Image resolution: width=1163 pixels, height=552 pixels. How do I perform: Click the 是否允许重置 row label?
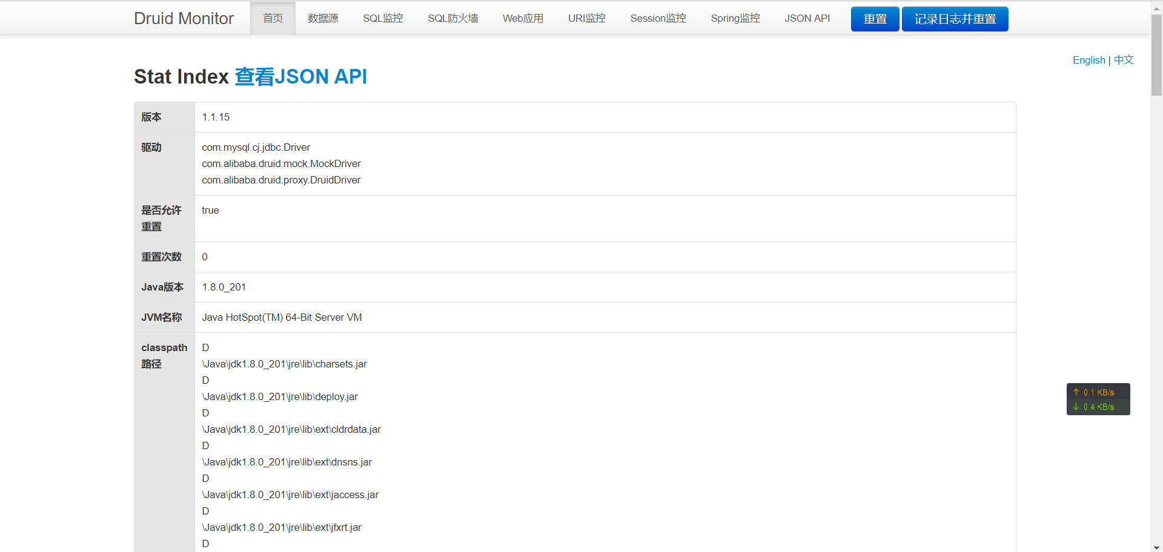[x=161, y=218]
